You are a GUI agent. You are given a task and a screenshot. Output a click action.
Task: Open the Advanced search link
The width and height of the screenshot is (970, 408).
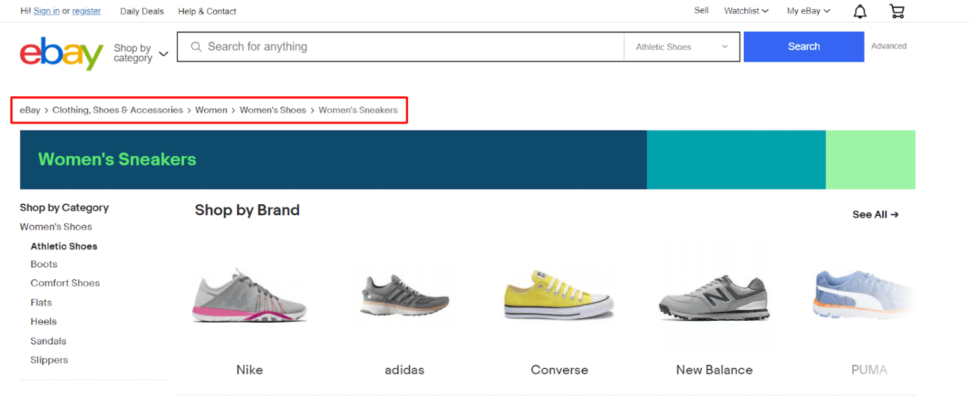click(x=889, y=46)
